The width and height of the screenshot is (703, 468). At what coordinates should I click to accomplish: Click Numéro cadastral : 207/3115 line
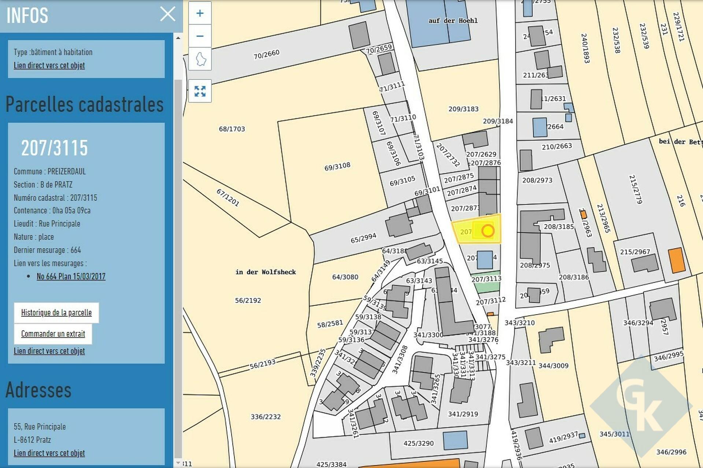click(55, 198)
